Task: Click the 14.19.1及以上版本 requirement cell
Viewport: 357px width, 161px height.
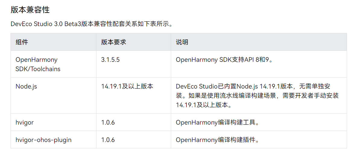Action: click(127, 87)
